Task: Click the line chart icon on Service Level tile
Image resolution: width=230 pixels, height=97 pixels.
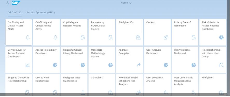Action: coord(27,65)
